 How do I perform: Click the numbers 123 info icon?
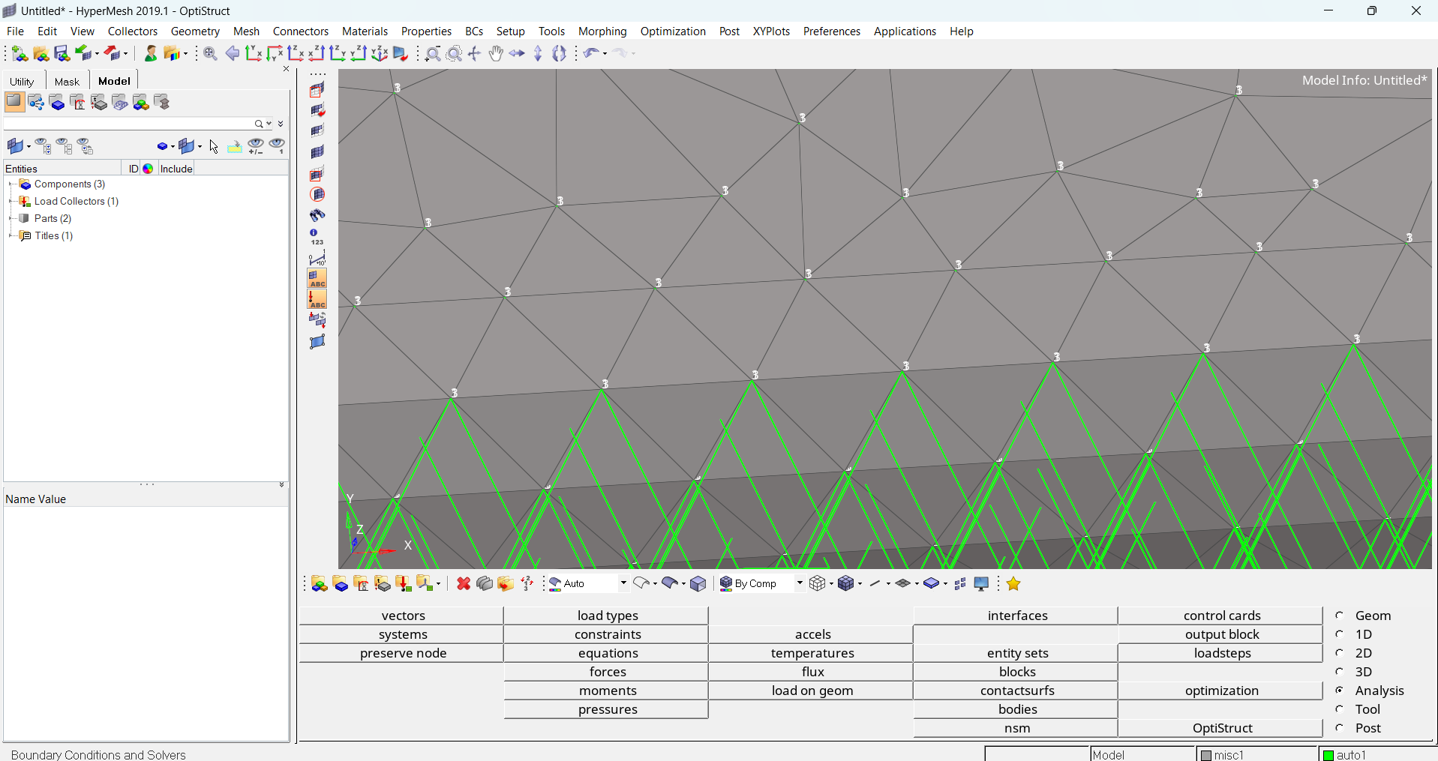(x=317, y=237)
